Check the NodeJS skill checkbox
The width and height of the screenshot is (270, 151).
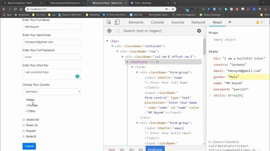[24, 136]
